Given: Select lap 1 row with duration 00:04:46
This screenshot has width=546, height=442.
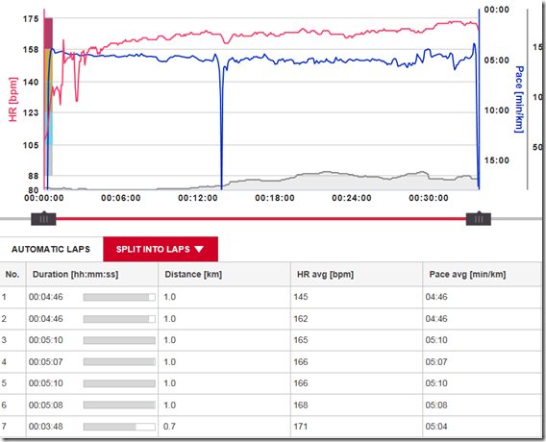Looking at the screenshot, I should pos(270,297).
